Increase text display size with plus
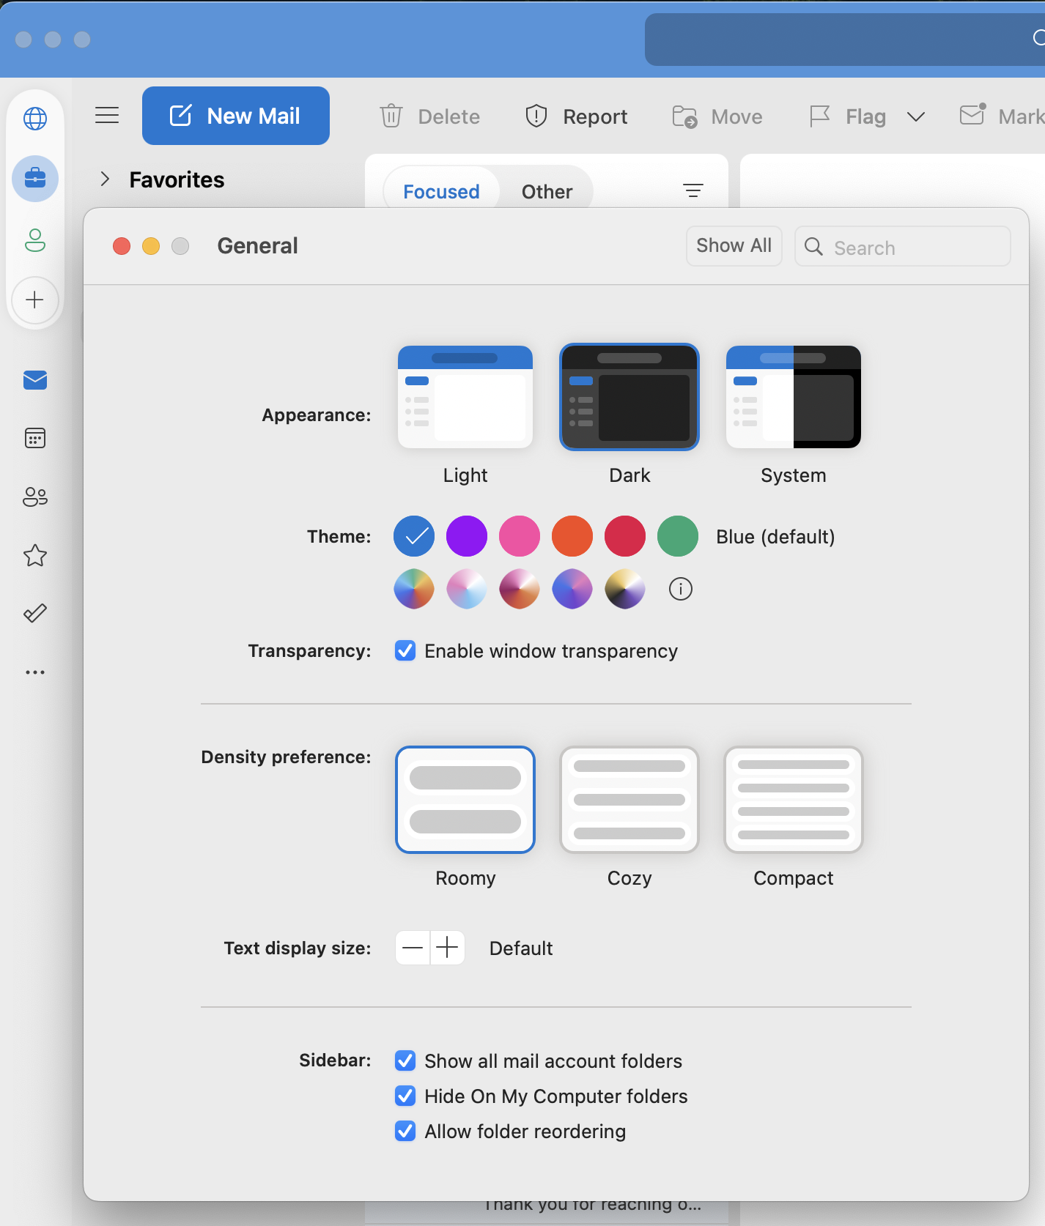Image resolution: width=1045 pixels, height=1226 pixels. [x=447, y=948]
